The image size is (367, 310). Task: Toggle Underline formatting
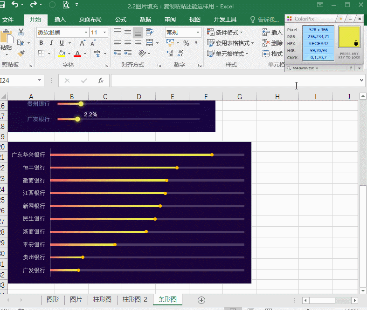(62, 43)
